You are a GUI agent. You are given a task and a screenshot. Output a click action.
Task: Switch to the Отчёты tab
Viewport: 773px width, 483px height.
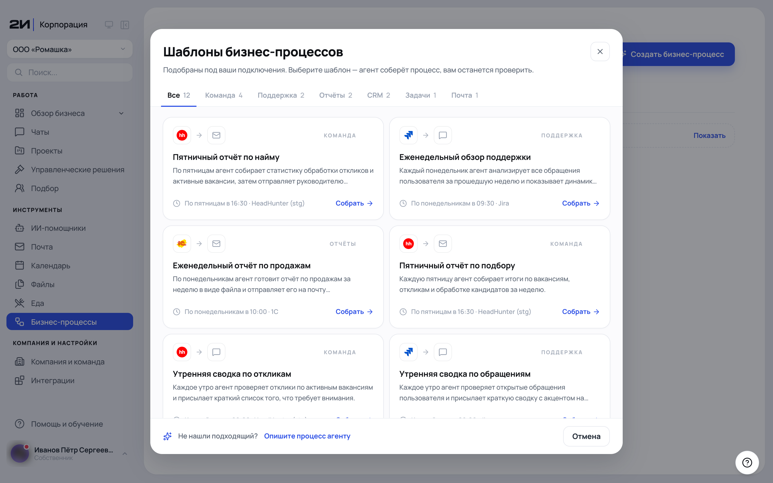point(336,95)
